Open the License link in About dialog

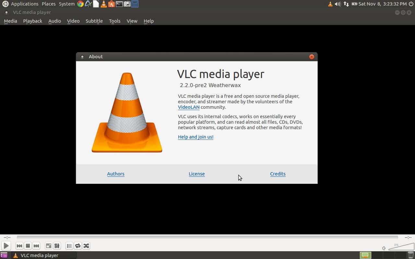[x=197, y=174]
